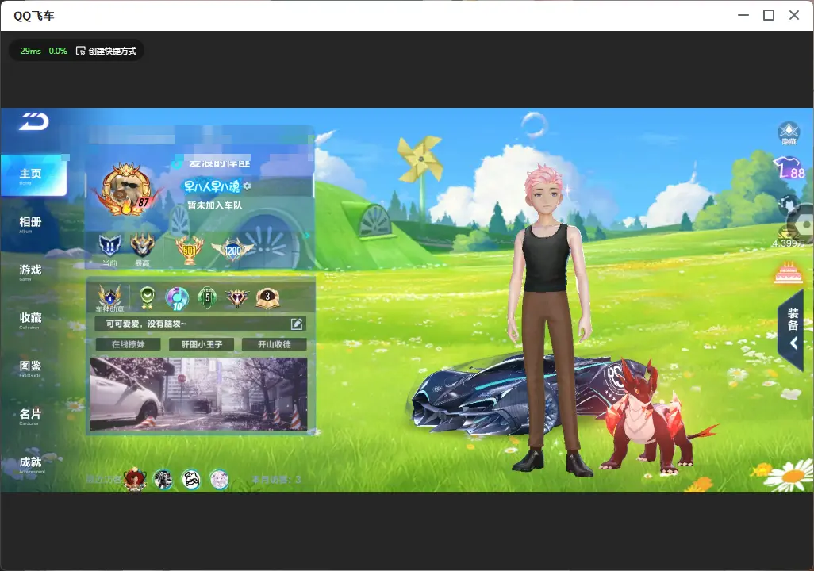The height and width of the screenshot is (571, 814).
Task: Click the book medal numbered 3
Action: [267, 298]
